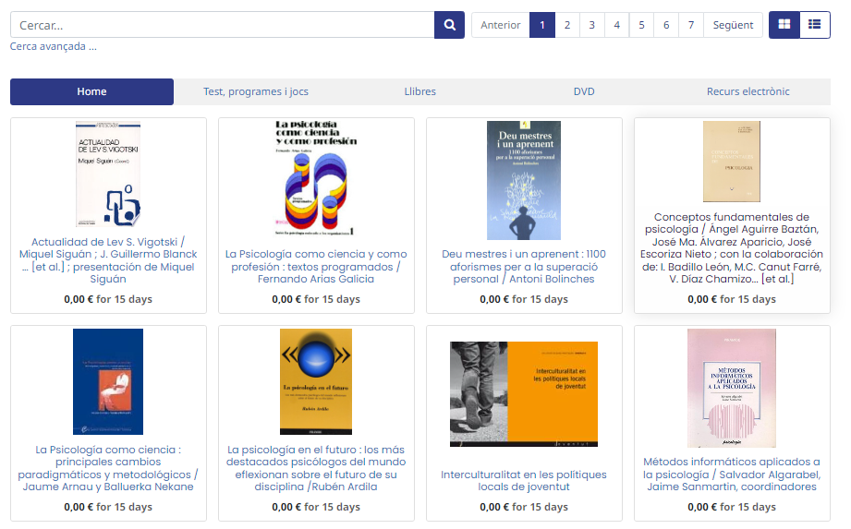Go to results page 2
851x529 pixels.
coord(567,25)
